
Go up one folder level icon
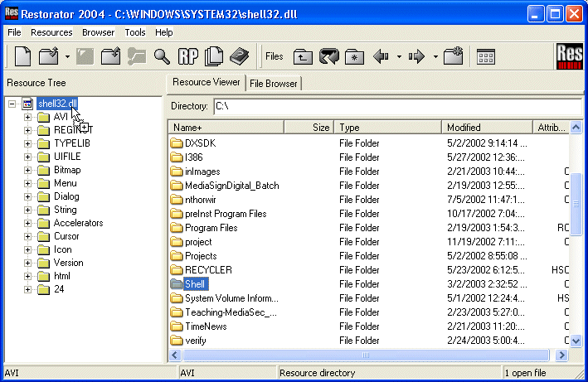(303, 57)
